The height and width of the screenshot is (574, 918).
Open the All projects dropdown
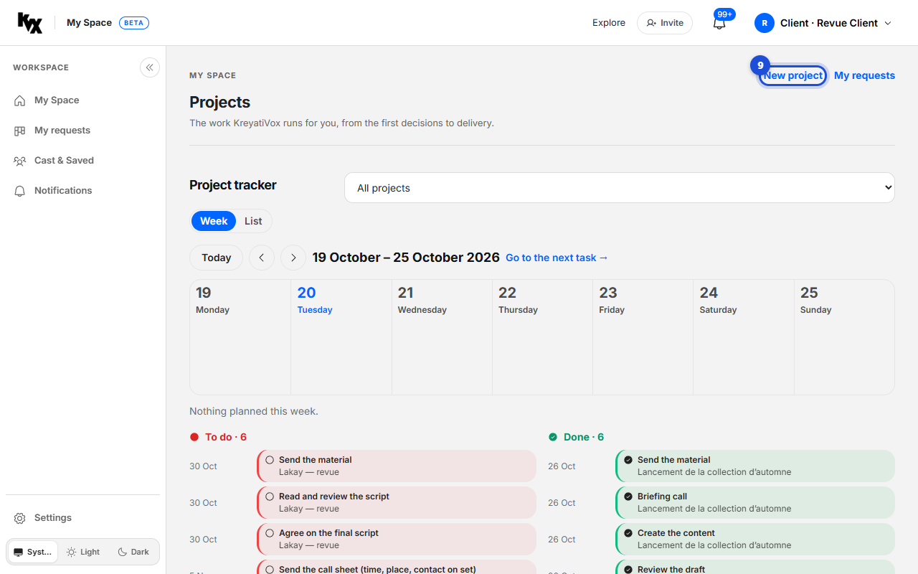coord(620,188)
